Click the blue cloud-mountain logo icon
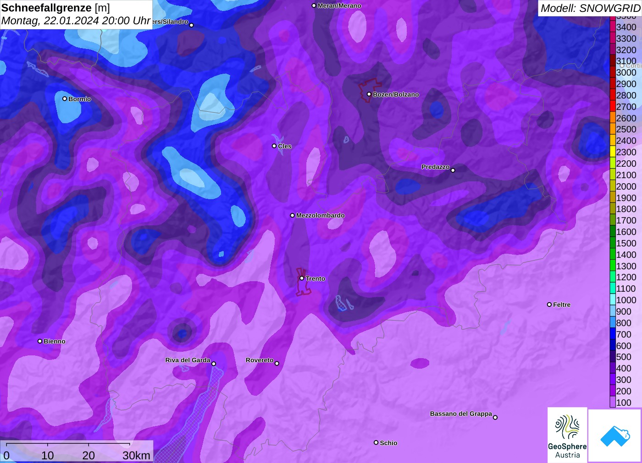This screenshot has height=463, width=642. point(615,436)
